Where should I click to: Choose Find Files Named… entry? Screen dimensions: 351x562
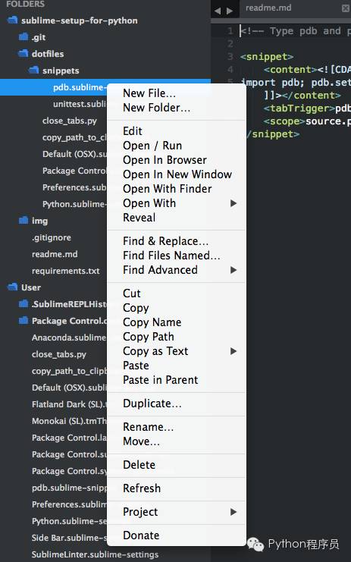point(171,256)
